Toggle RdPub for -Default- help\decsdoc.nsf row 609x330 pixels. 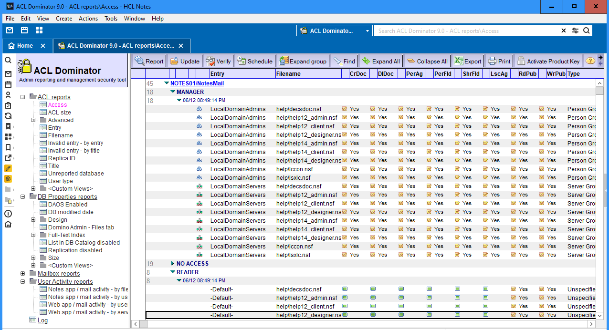coord(514,289)
